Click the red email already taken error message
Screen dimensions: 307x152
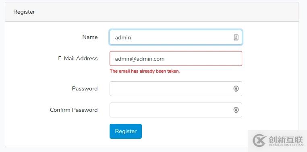[145, 71]
